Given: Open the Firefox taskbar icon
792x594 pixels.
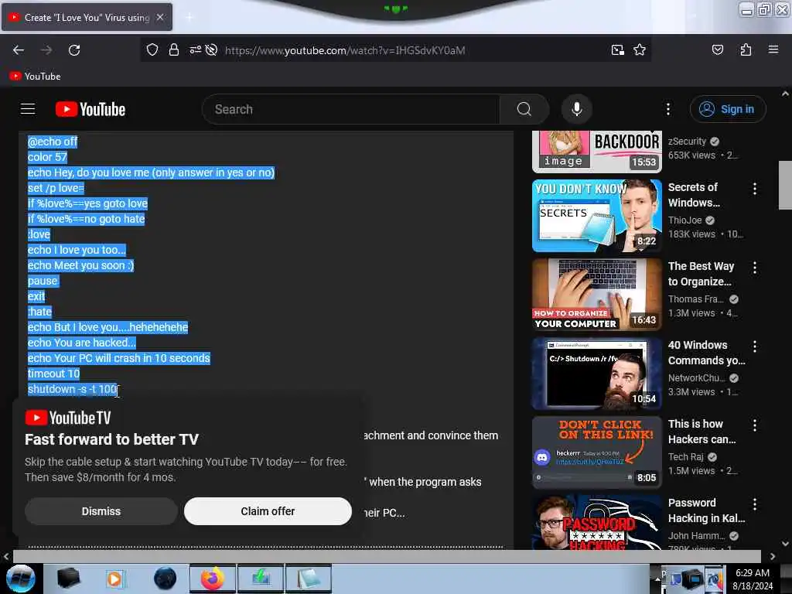Looking at the screenshot, I should (213, 579).
